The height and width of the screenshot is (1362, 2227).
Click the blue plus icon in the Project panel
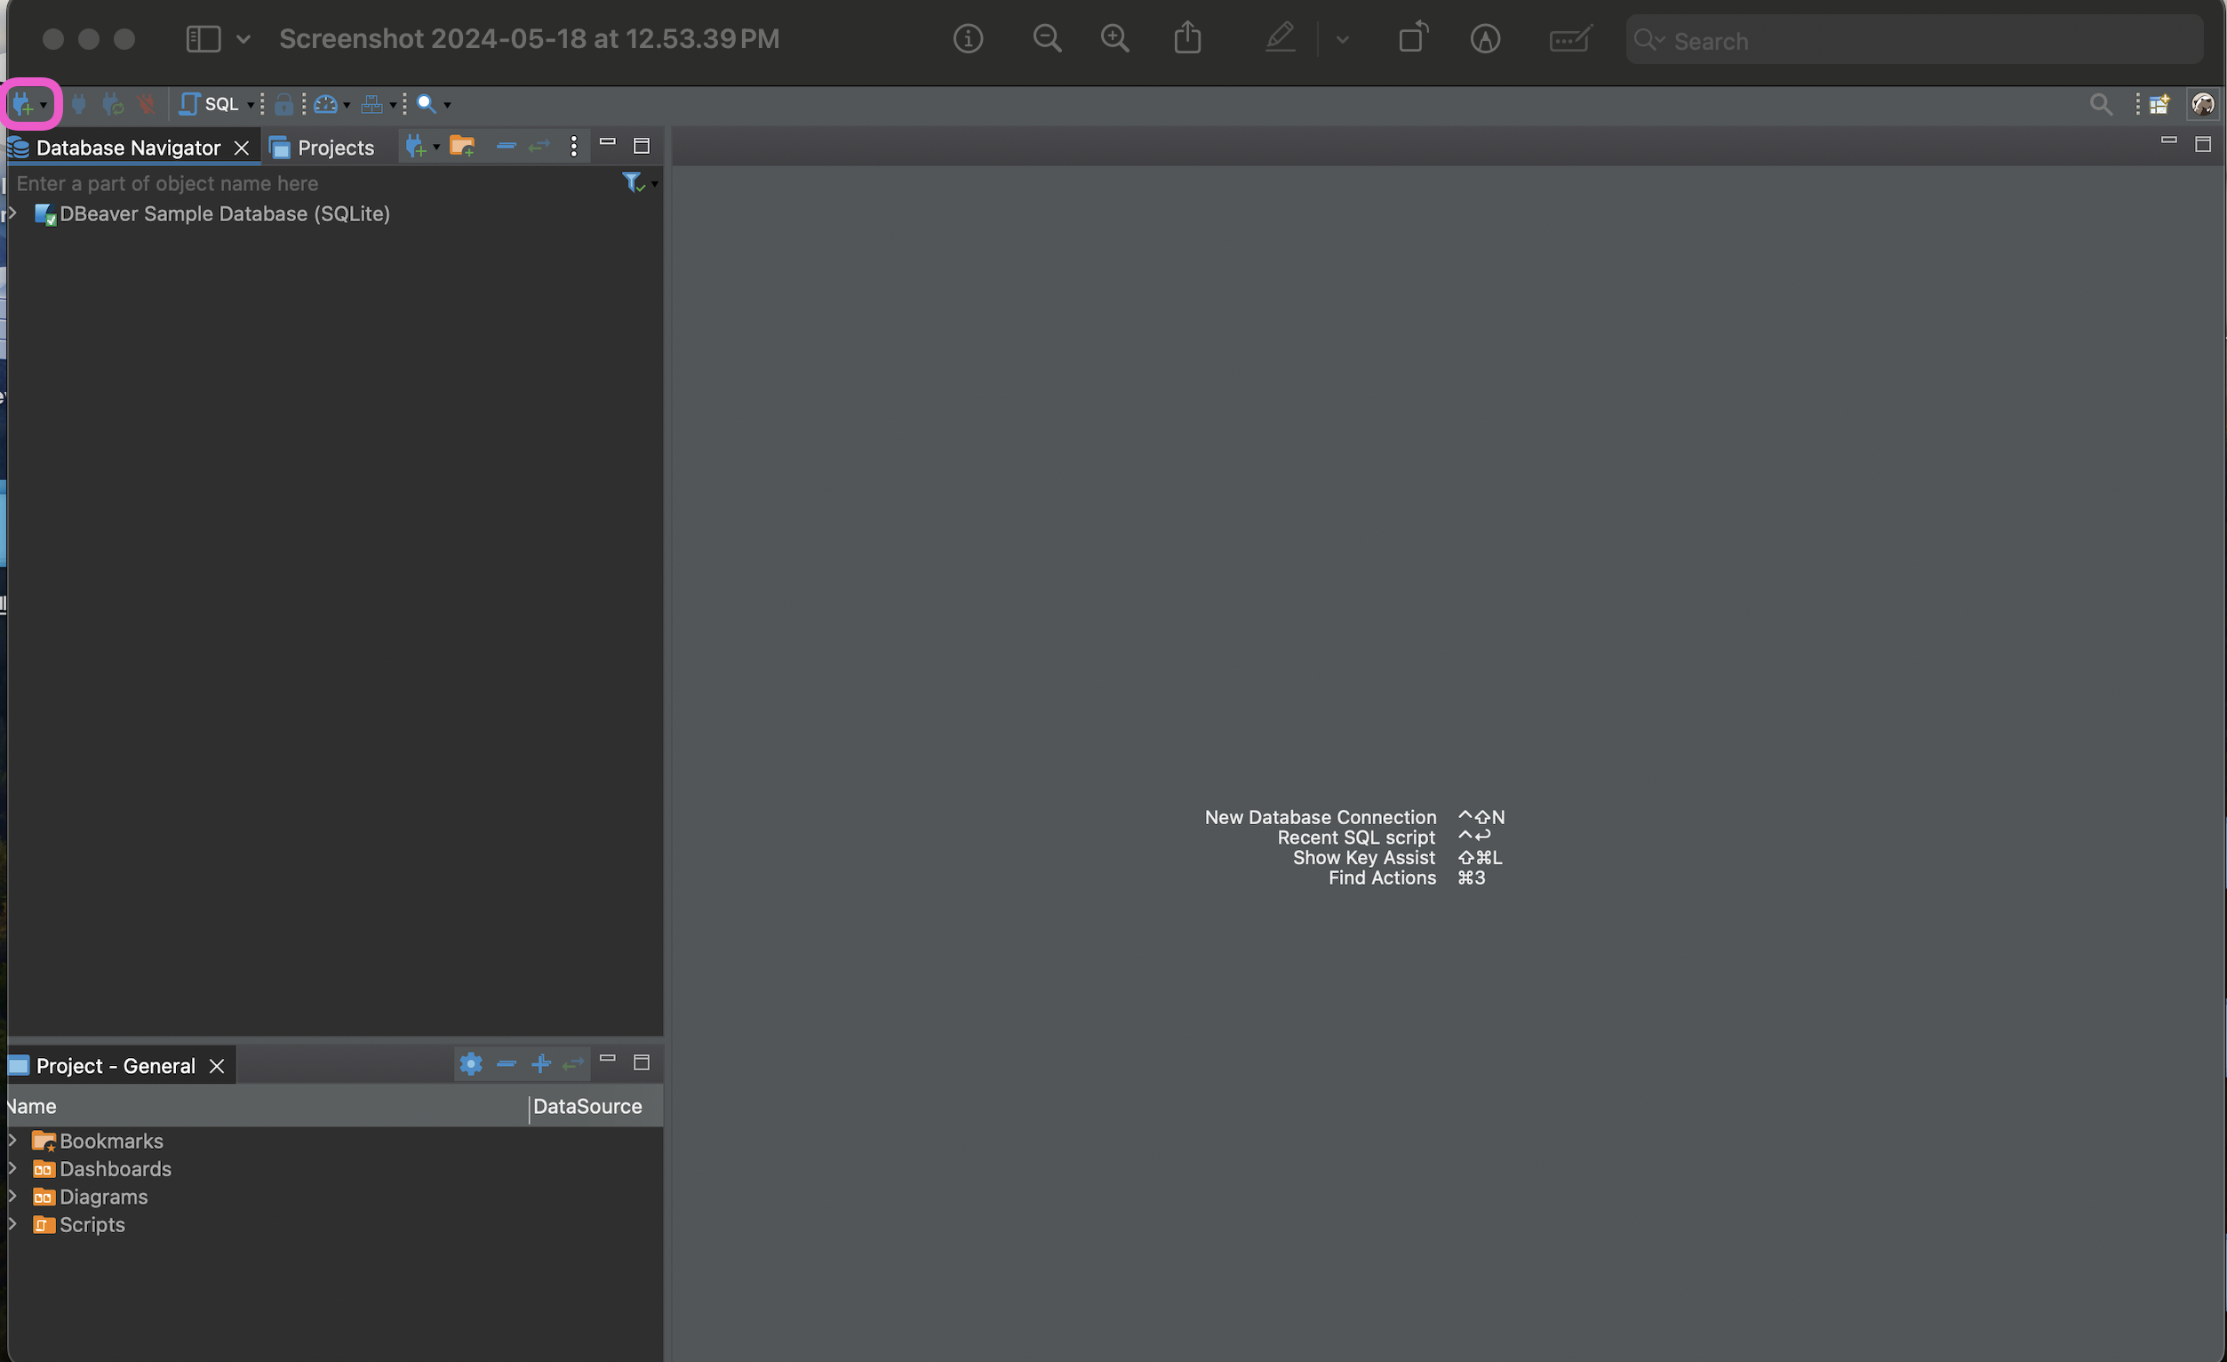click(x=540, y=1064)
